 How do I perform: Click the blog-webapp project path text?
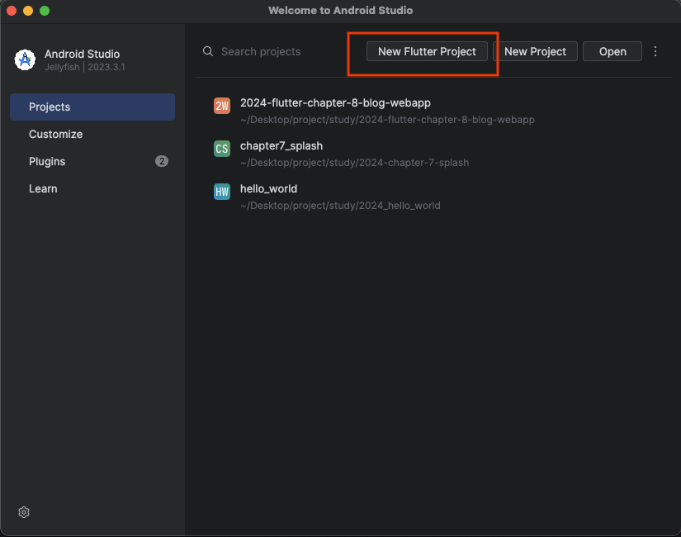[387, 120]
